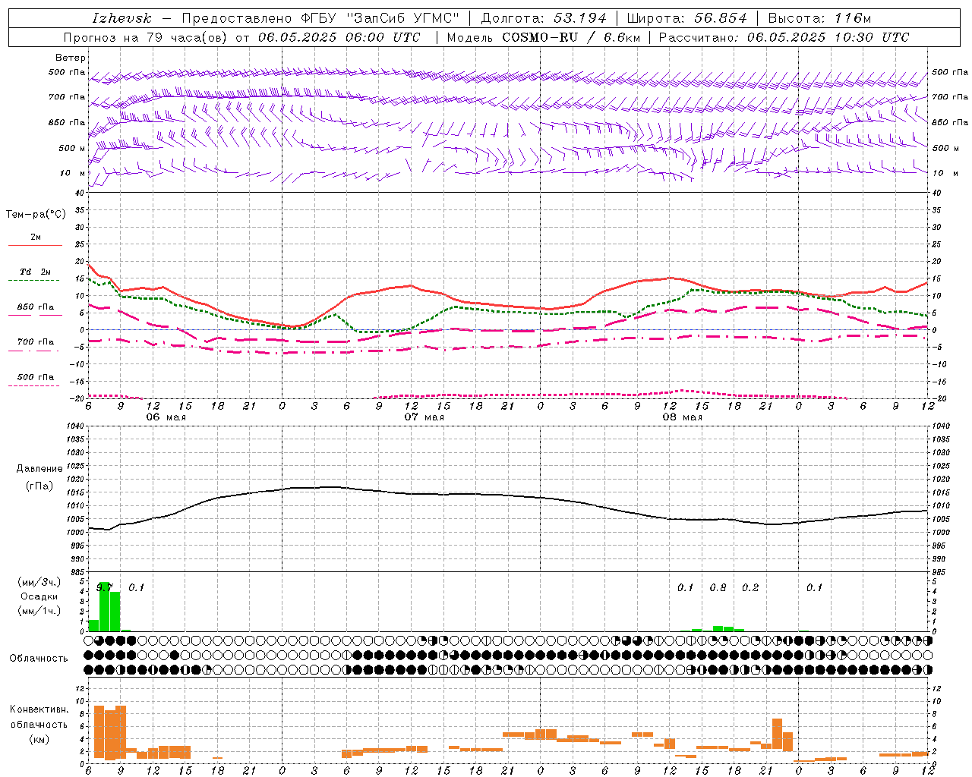Image resolution: width=972 pixels, height=777 pixels.
Task: Click the Облачность row label
Action: pyautogui.click(x=39, y=659)
